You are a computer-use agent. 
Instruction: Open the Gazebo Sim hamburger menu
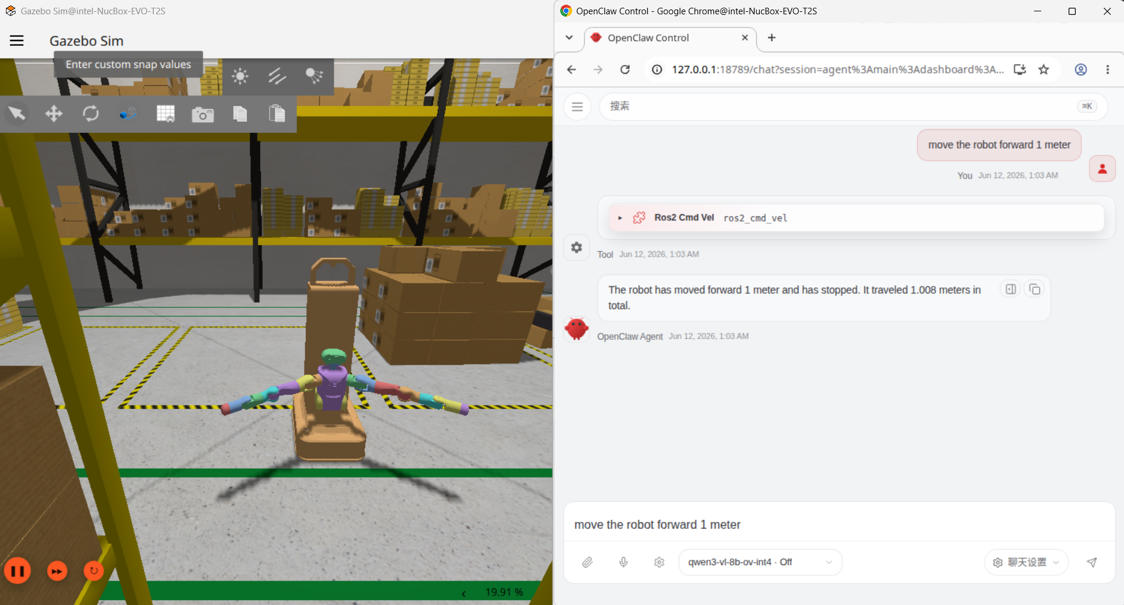click(x=17, y=40)
